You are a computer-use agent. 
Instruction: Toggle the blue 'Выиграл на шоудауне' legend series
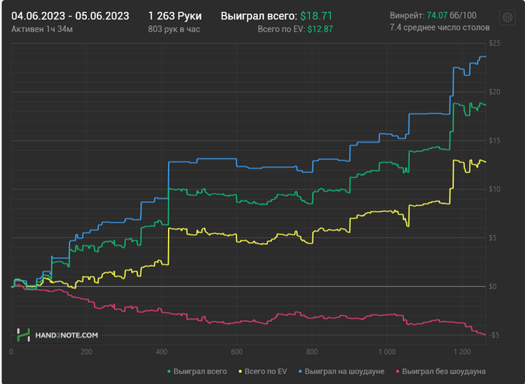point(341,371)
